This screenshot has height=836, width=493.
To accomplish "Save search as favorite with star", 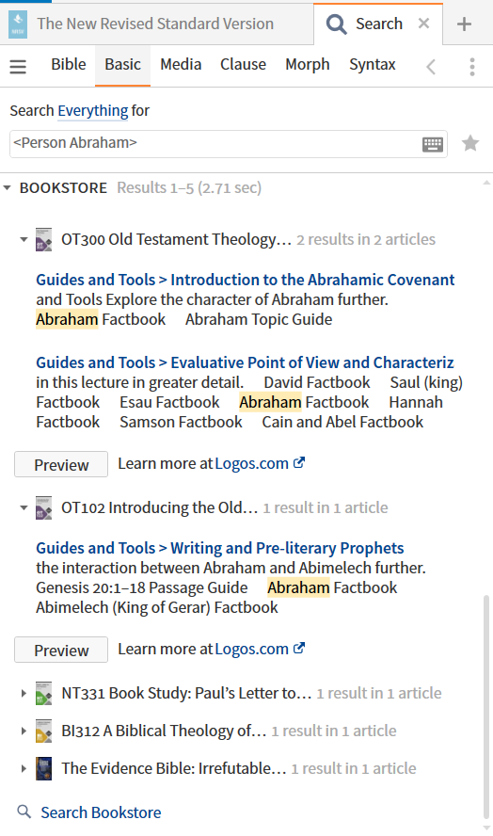I will click(x=470, y=143).
